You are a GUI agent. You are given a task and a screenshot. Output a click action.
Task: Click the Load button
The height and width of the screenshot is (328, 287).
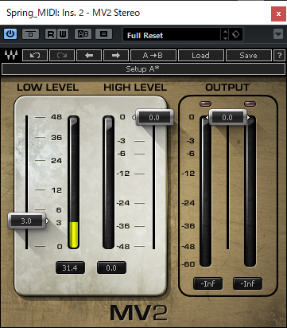pos(200,56)
